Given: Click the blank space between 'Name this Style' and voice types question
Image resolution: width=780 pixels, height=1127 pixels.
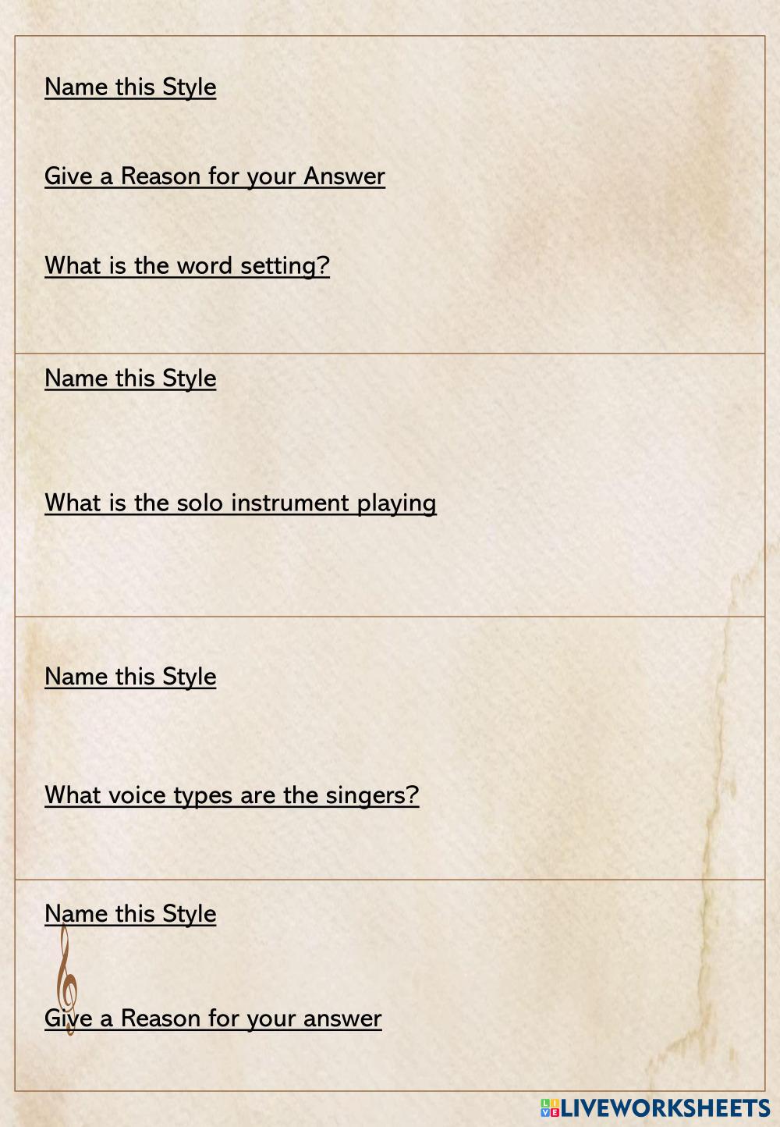Looking at the screenshot, I should [x=234, y=735].
